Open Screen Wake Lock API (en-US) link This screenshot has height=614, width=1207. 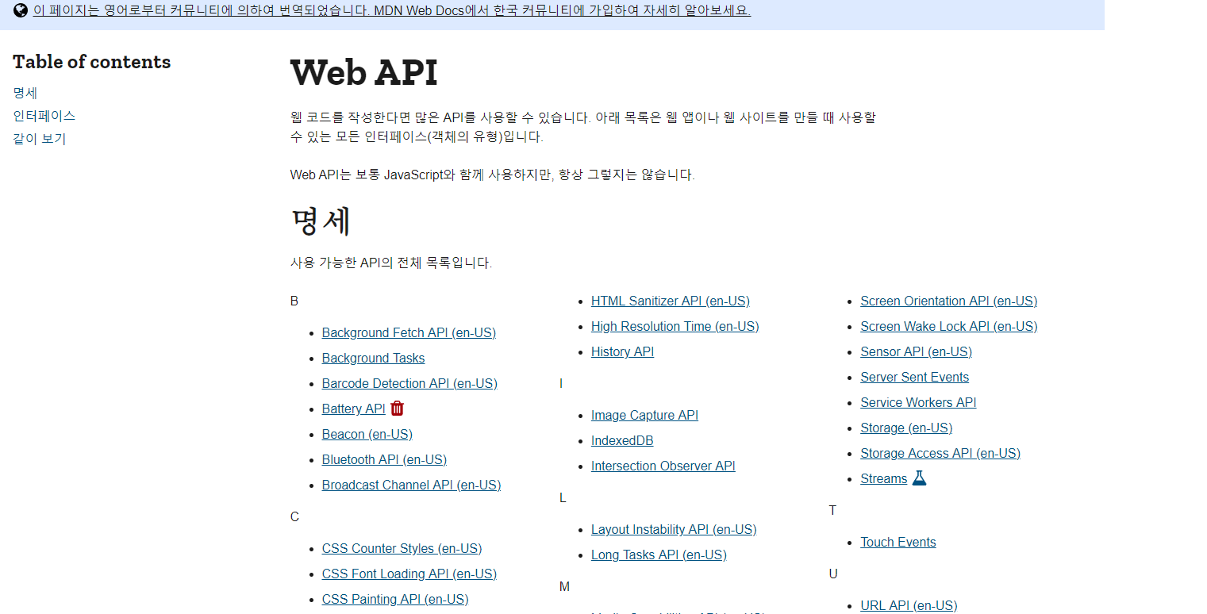[948, 326]
